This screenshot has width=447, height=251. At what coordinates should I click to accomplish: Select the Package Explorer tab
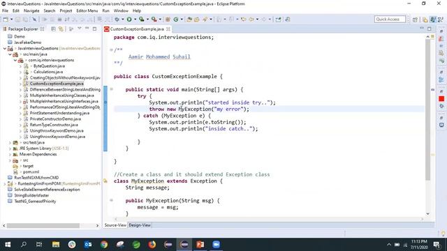(x=23, y=29)
